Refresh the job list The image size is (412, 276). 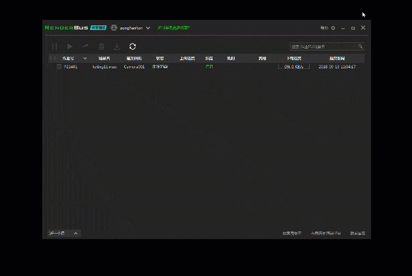coord(132,46)
